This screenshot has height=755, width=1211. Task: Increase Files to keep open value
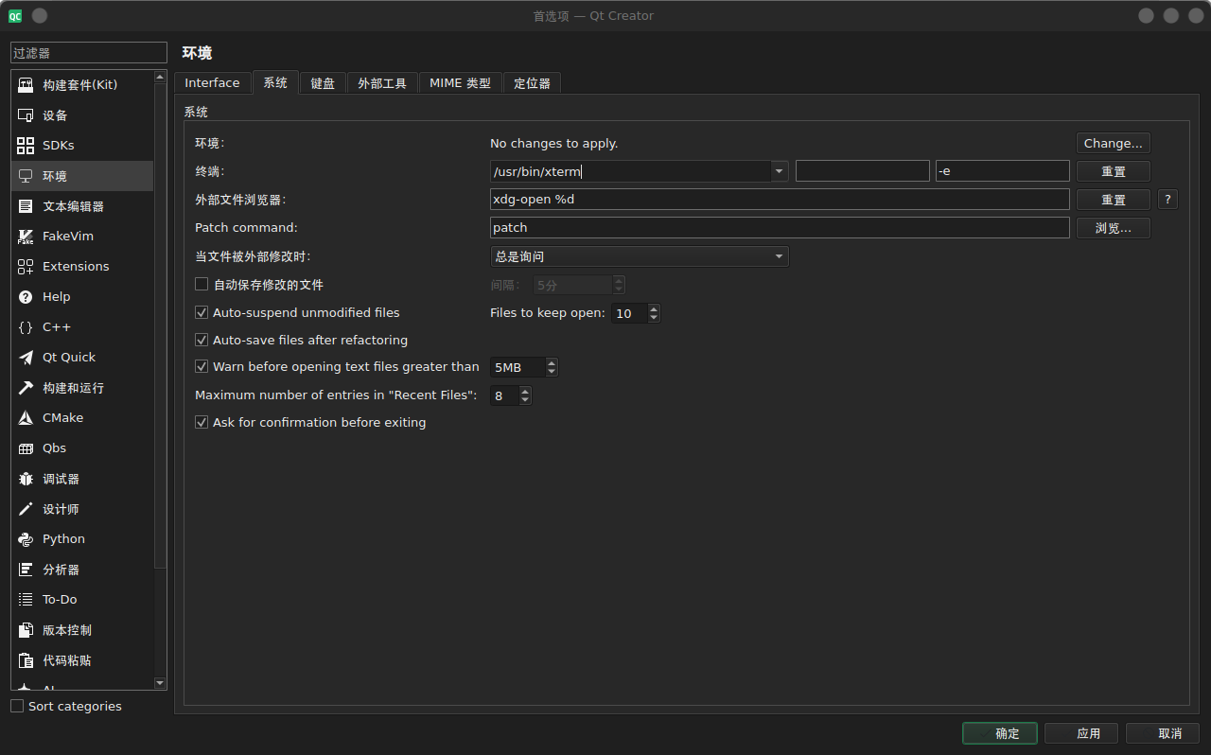pos(654,308)
